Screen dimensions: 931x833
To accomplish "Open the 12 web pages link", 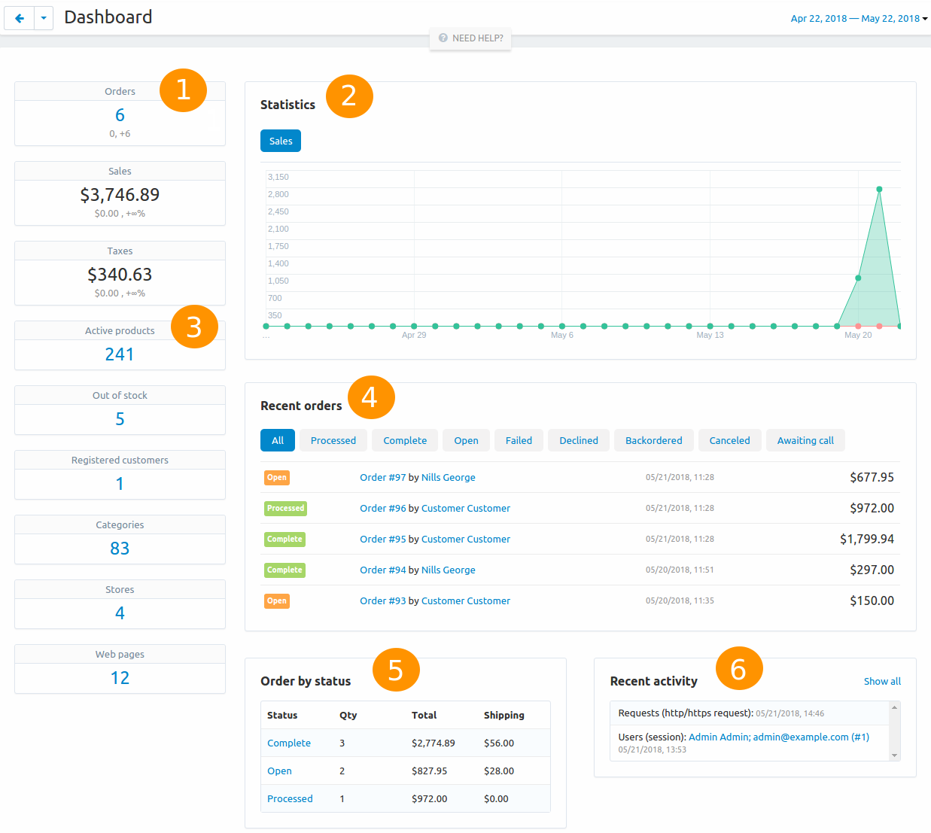I will pyautogui.click(x=120, y=678).
